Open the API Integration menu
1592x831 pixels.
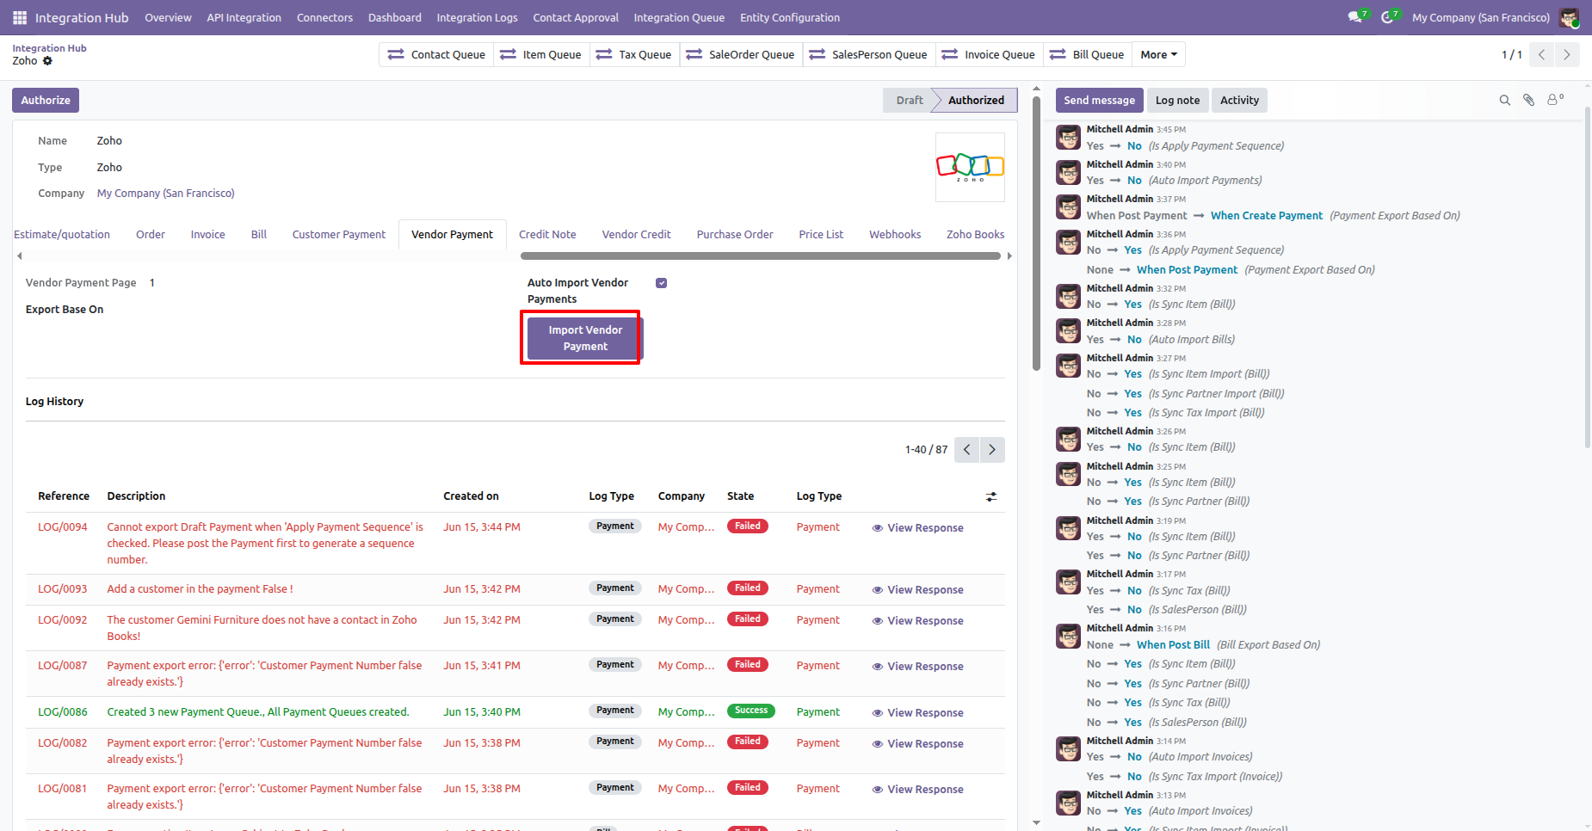244,17
